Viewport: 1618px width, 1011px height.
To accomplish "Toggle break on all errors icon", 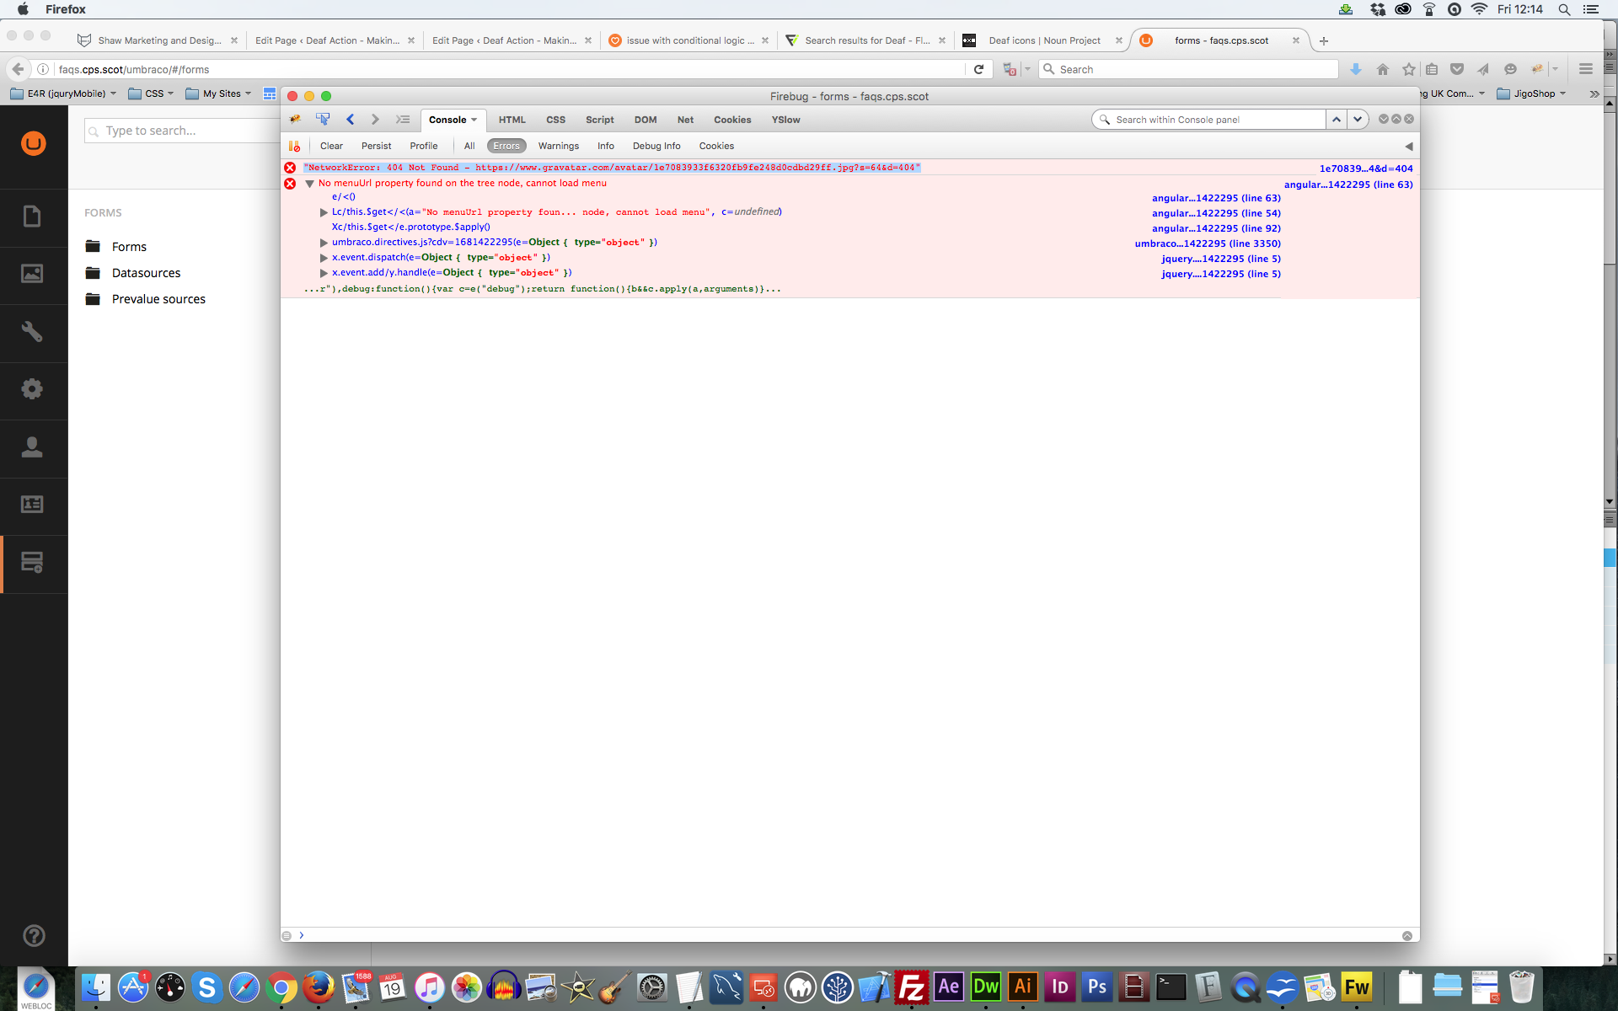I will point(294,146).
